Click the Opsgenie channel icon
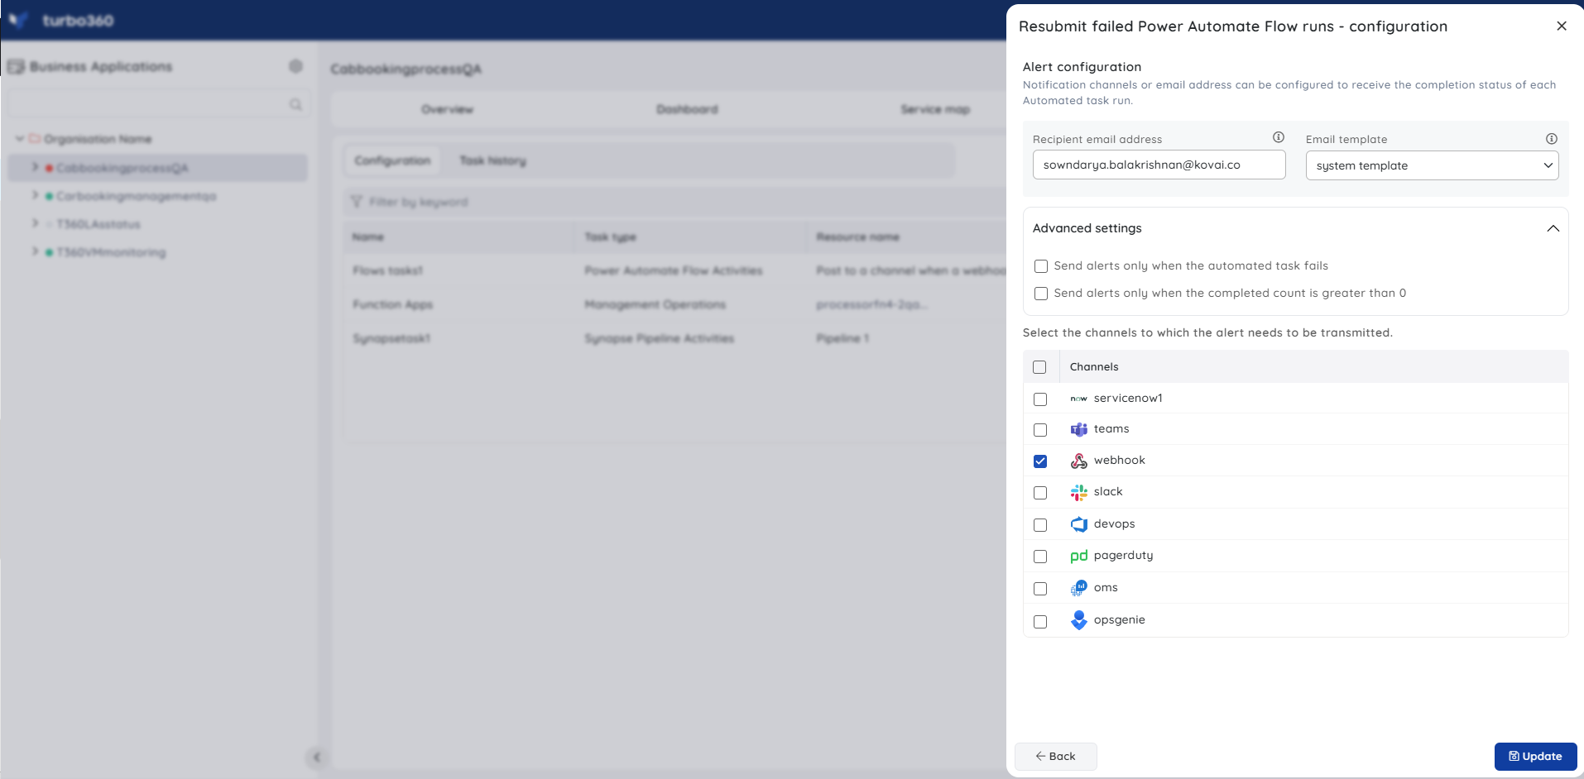Viewport: 1584px width, 779px height. tap(1078, 620)
